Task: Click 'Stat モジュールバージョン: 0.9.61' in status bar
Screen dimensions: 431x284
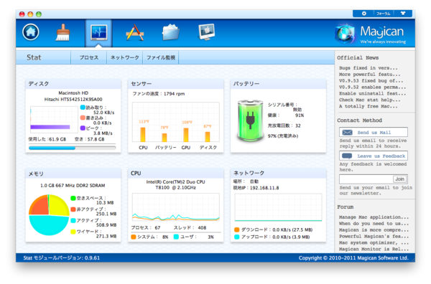Action: (x=62, y=257)
